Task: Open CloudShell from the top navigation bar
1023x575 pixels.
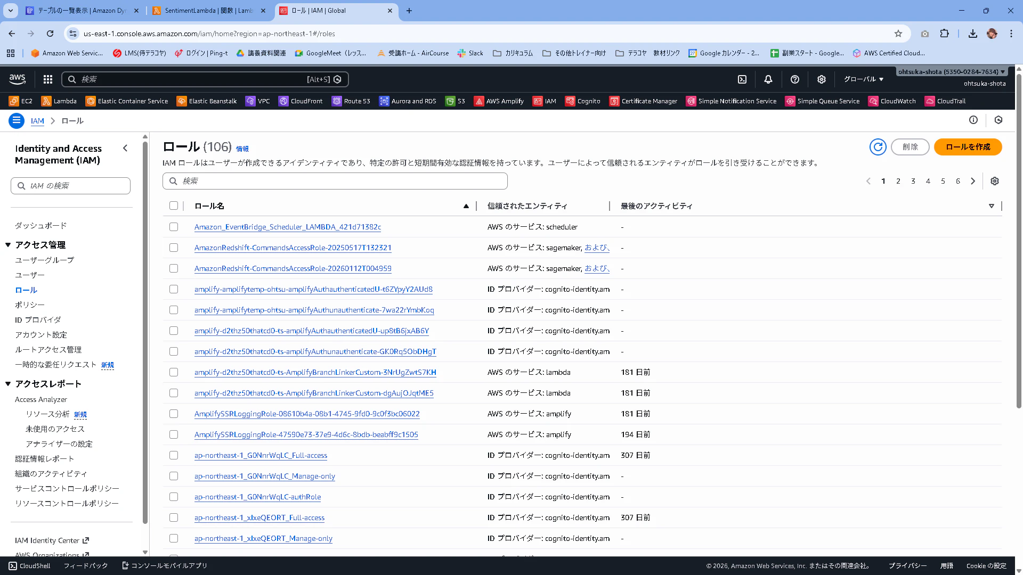Action: tap(742, 79)
